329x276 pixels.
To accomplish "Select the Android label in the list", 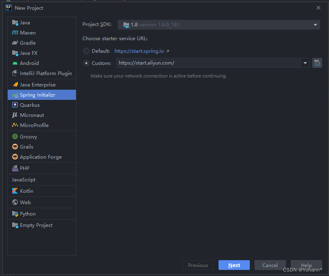I will tap(29, 63).
